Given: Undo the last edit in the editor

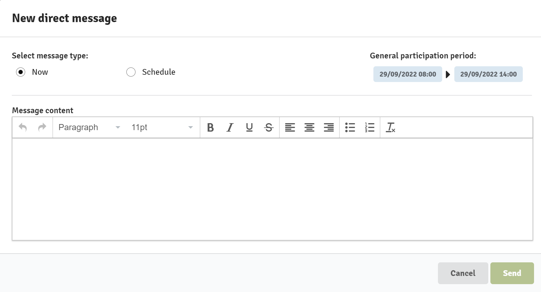Looking at the screenshot, I should click(23, 127).
